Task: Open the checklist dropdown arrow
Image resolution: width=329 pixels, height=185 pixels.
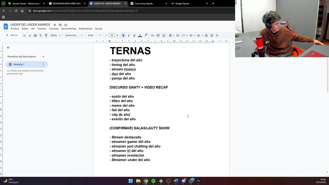Action: point(187,35)
